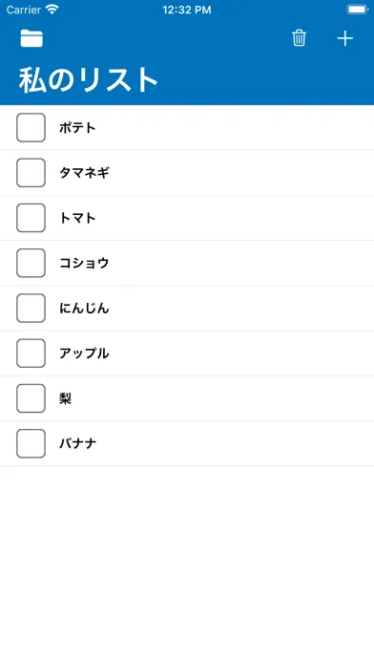
Task: Tap the status bar clock
Action: click(x=187, y=11)
